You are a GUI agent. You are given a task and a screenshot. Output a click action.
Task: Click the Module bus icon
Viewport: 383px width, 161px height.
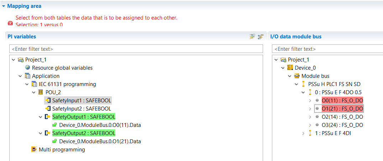(297, 76)
